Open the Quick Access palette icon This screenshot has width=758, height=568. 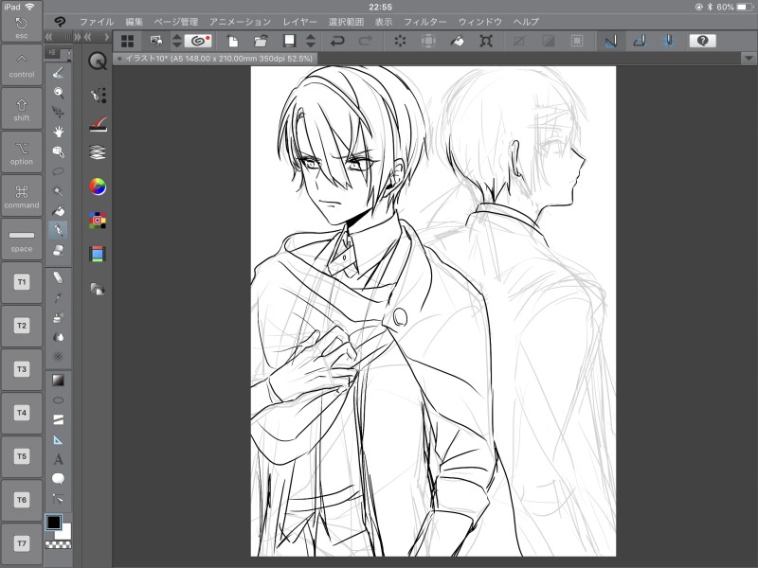coord(98,62)
